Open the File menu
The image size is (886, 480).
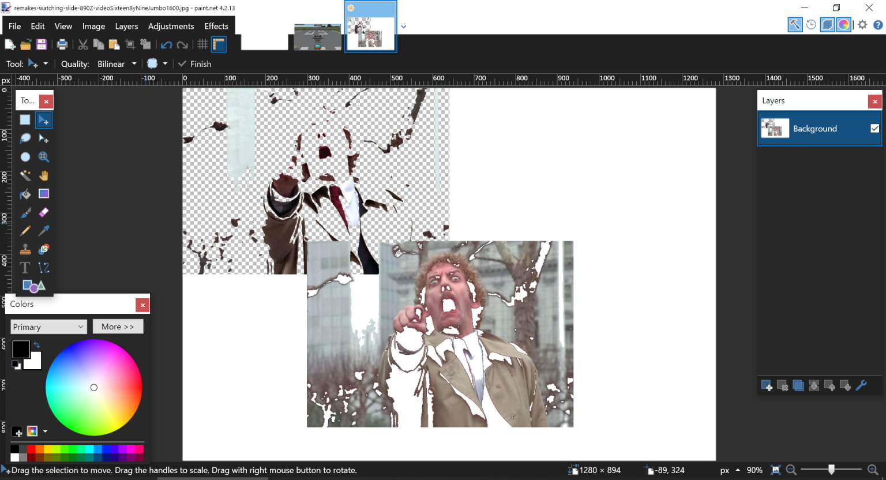[x=14, y=26]
